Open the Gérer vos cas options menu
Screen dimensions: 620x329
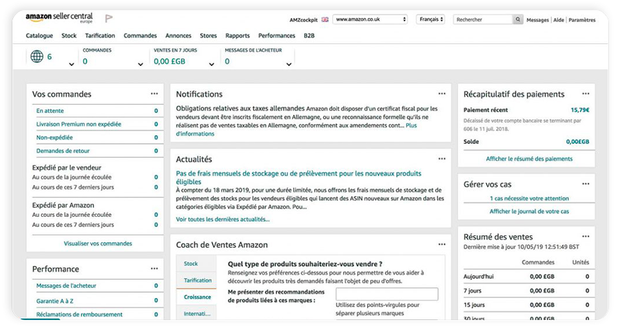coord(586,184)
